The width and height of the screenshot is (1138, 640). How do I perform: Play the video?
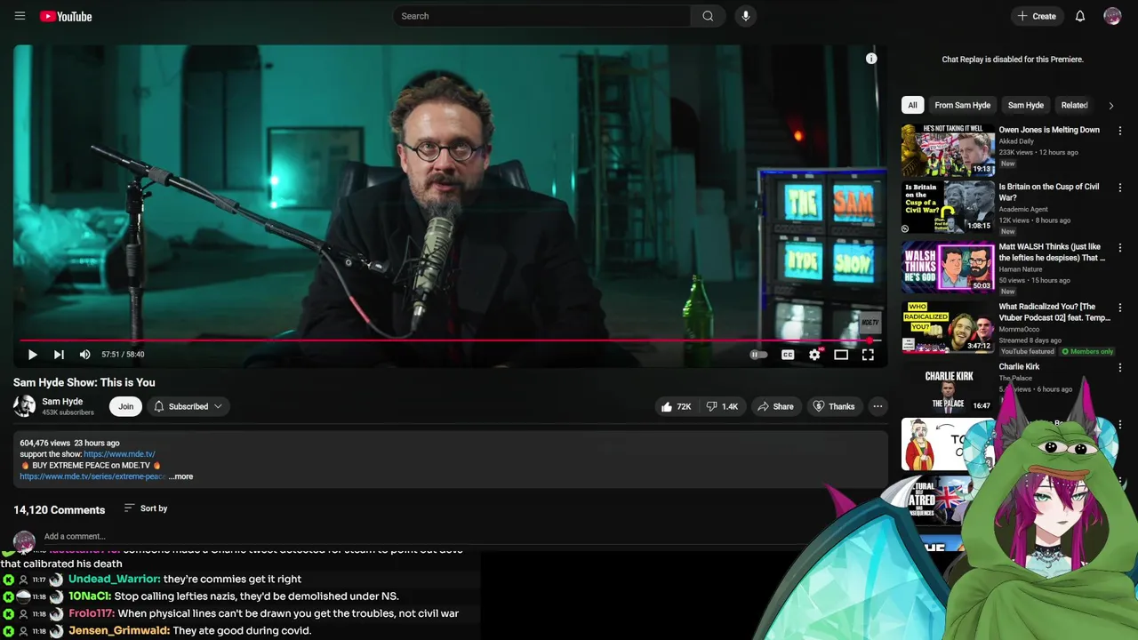click(32, 355)
